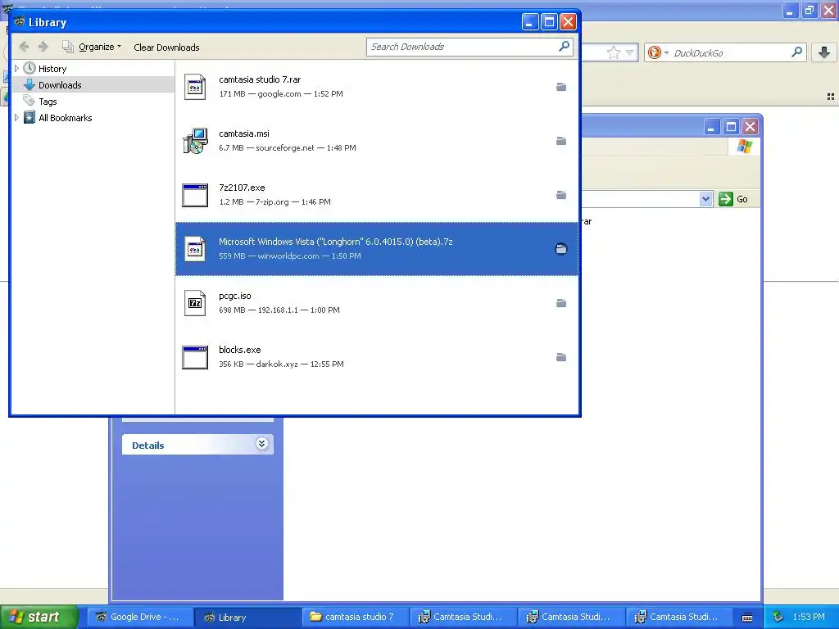Close the Library window
Viewport: 839px width, 629px height.
tap(569, 22)
